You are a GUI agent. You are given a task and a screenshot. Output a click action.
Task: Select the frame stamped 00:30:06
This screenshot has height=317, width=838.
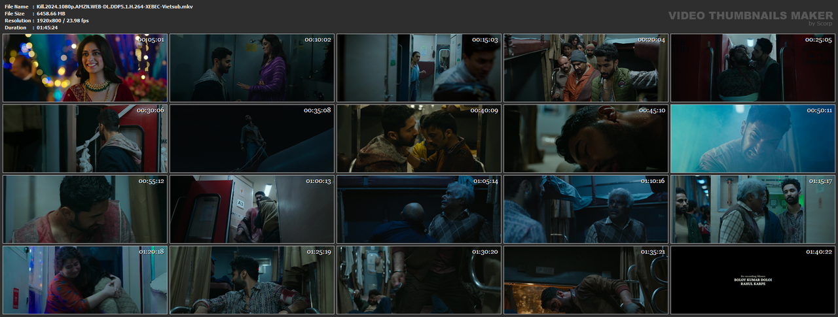[x=85, y=139]
